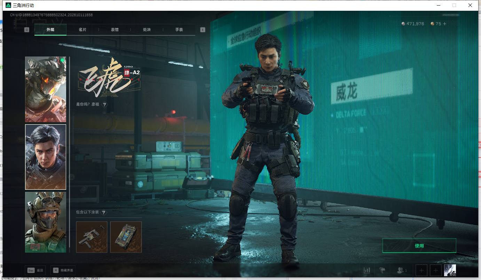The width and height of the screenshot is (481, 280).
Task: Click the 三角洲行动 app icon in title bar
Action: (x=8, y=5)
